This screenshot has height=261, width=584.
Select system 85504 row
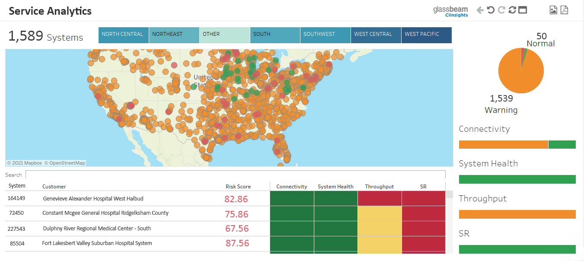[225, 244]
